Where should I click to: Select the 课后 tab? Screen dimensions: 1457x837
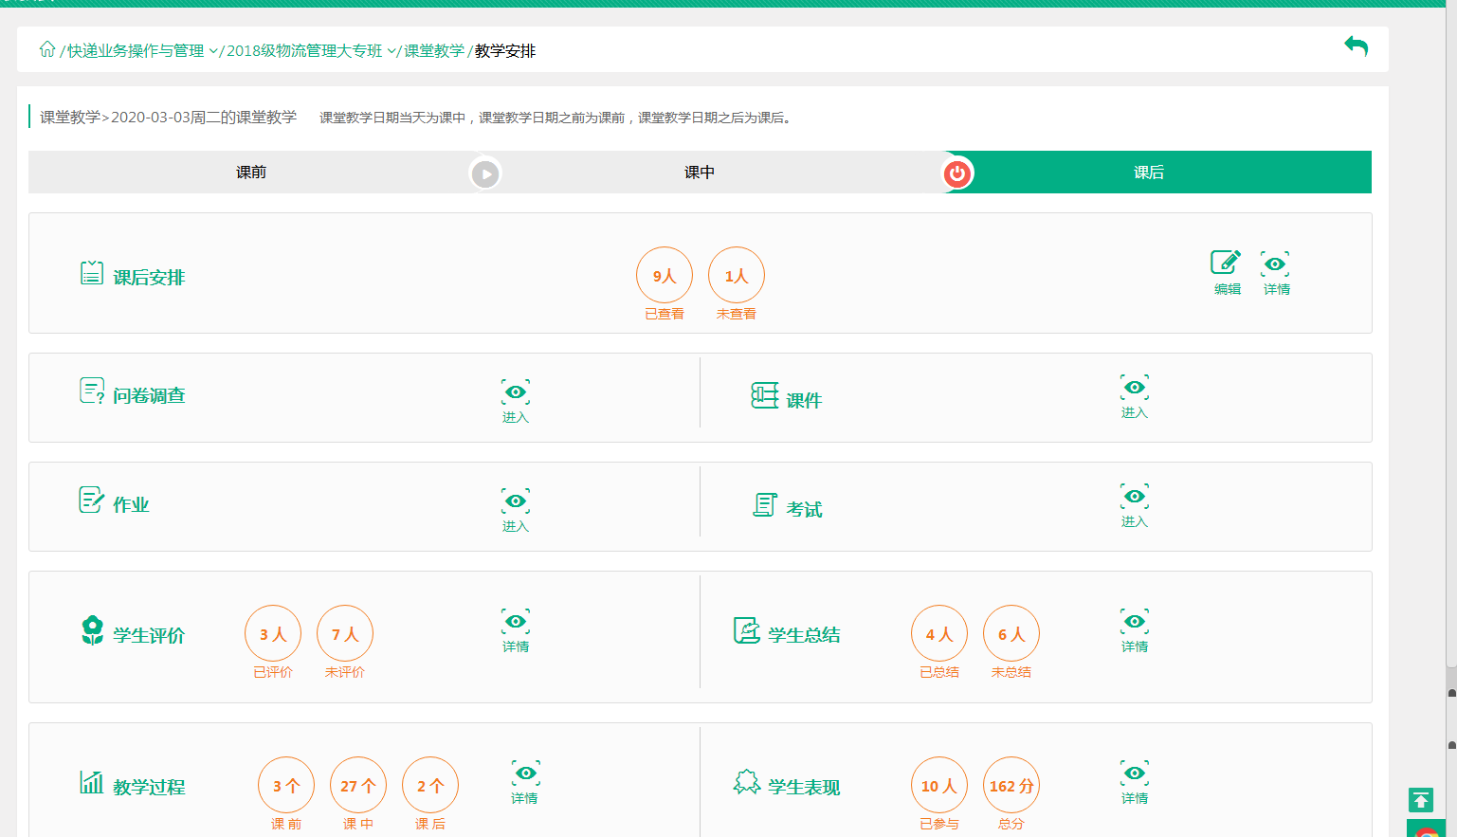tap(1149, 173)
